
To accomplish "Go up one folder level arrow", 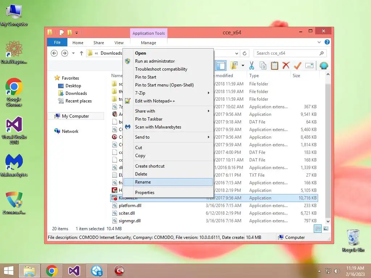I will tap(82, 53).
